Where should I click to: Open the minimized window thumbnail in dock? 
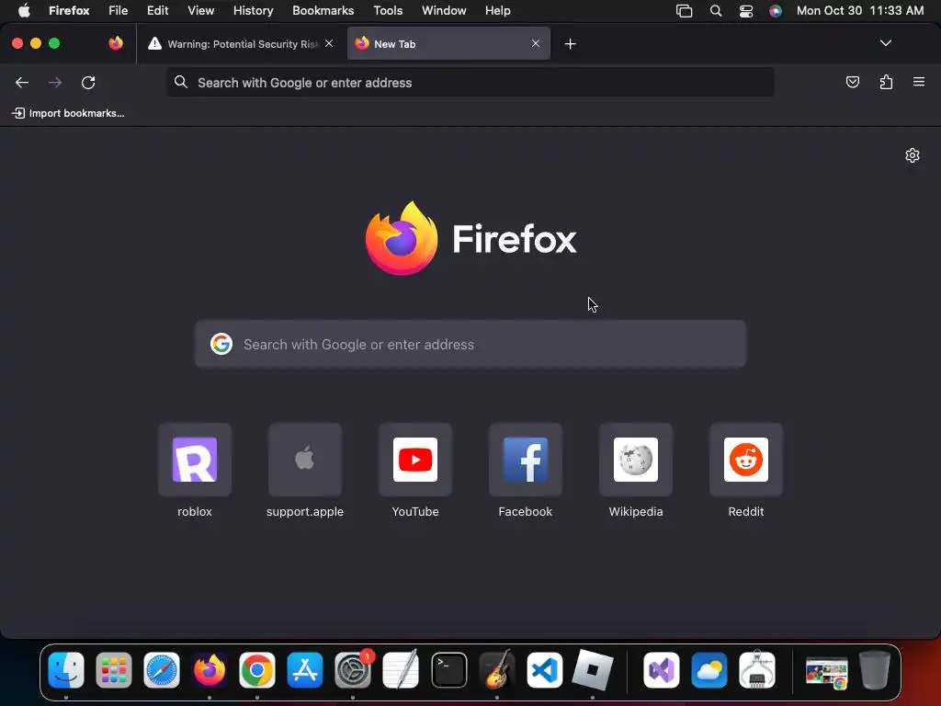pyautogui.click(x=826, y=672)
